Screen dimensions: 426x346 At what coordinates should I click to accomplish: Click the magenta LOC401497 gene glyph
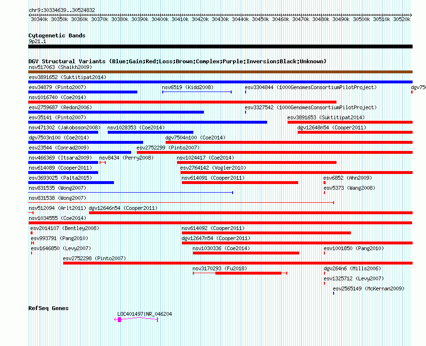coord(136,320)
